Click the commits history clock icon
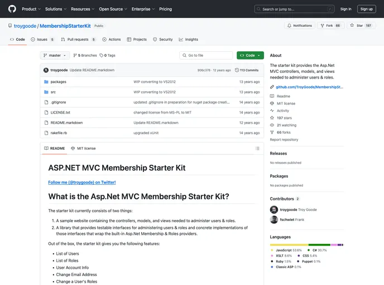Screen dimensions: 384x285 [x=237, y=70]
